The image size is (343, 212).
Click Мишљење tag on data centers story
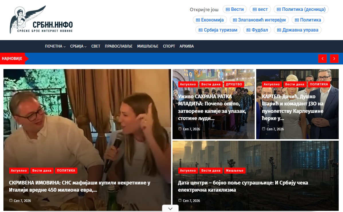coord(234,170)
